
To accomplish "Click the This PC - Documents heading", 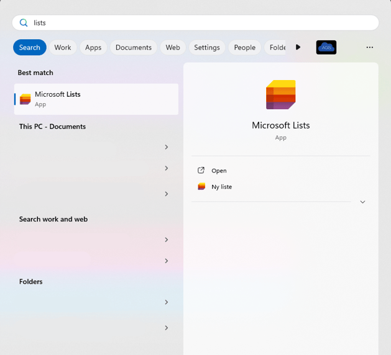I will [x=52, y=127].
